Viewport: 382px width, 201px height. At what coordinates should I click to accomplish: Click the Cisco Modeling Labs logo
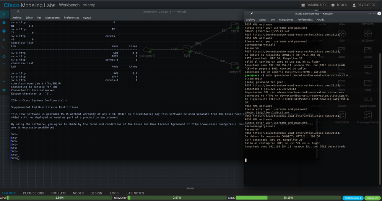tap(29, 5)
